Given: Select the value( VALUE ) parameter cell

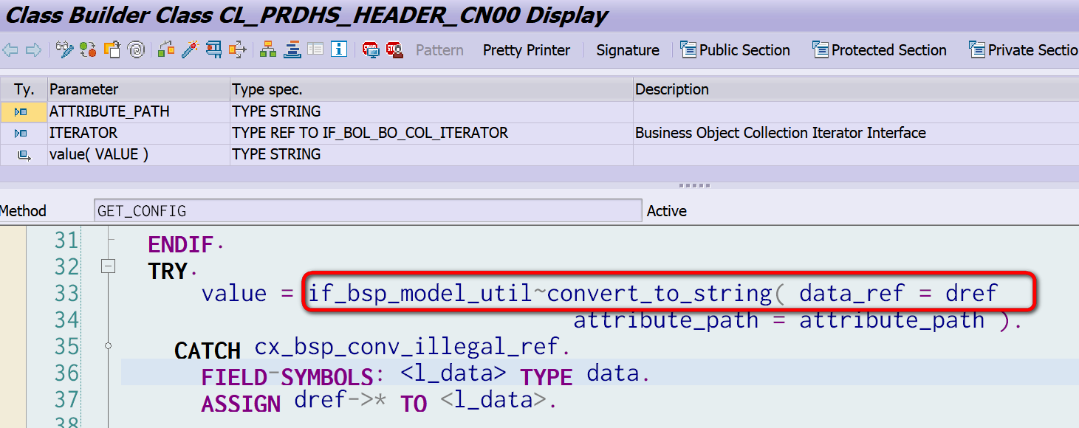Looking at the screenshot, I should (x=139, y=155).
